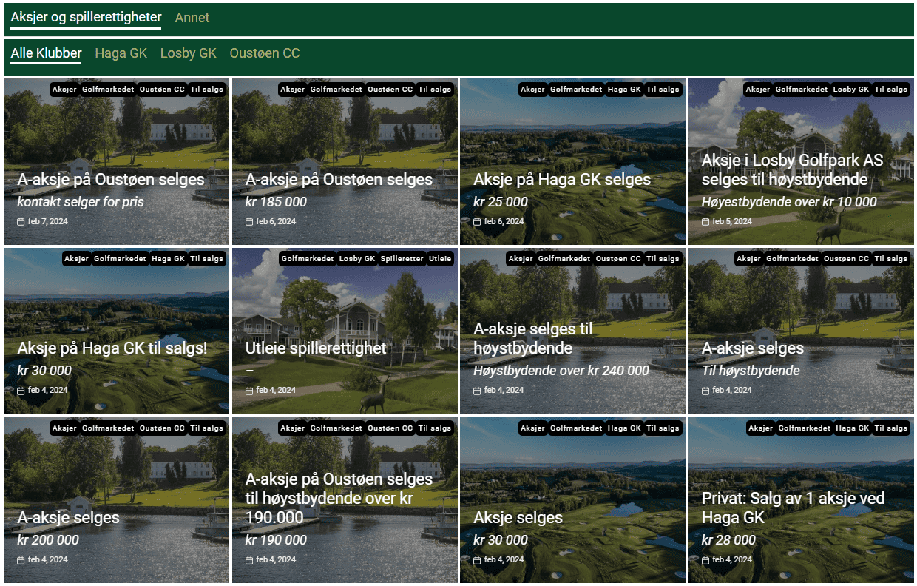Open the Annet tab
The width and height of the screenshot is (917, 586).
coord(192,18)
